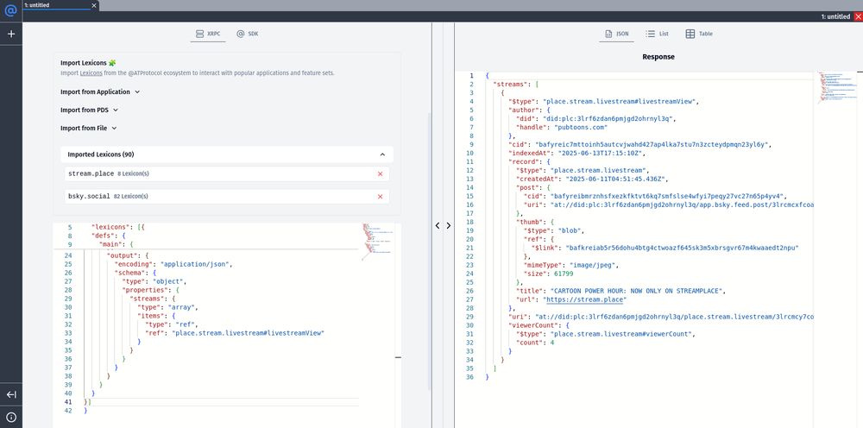Click the Import Lexicons heading
This screenshot has width=863, height=428.
point(88,63)
